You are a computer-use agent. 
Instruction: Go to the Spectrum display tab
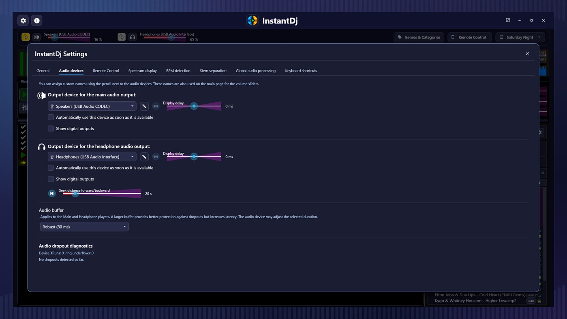(x=142, y=71)
